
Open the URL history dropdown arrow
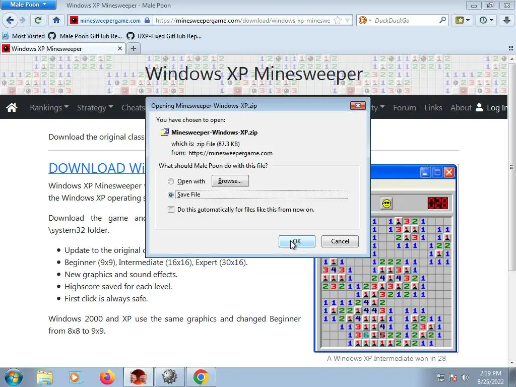[348, 20]
